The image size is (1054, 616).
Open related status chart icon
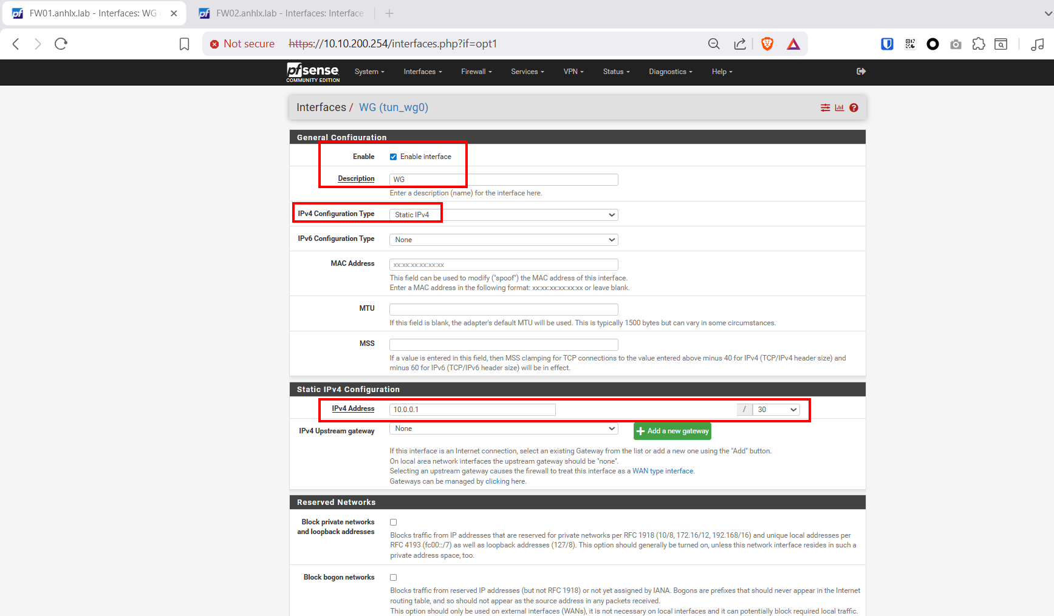840,108
